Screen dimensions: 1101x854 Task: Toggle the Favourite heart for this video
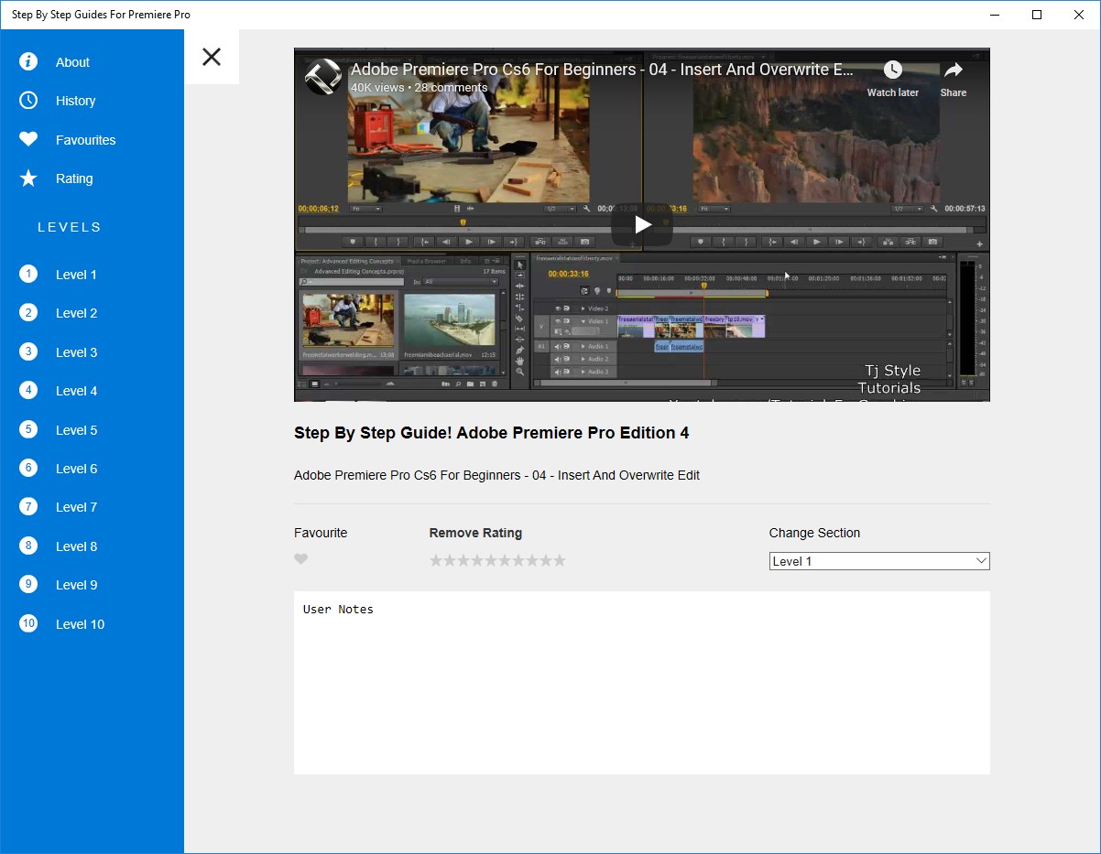click(x=300, y=559)
